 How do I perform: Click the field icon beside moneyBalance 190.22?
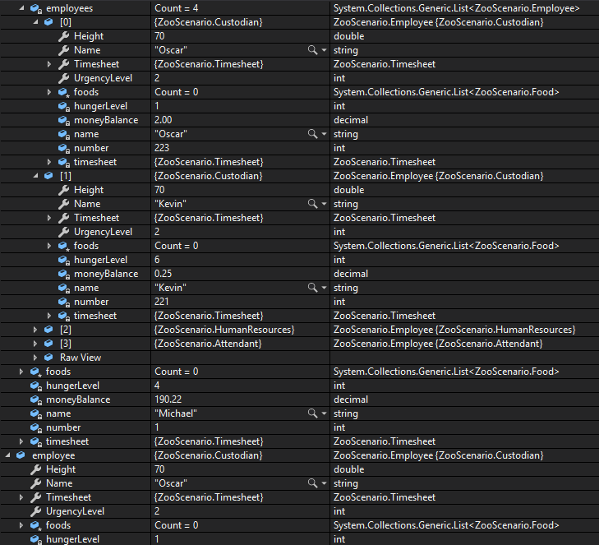(x=35, y=400)
